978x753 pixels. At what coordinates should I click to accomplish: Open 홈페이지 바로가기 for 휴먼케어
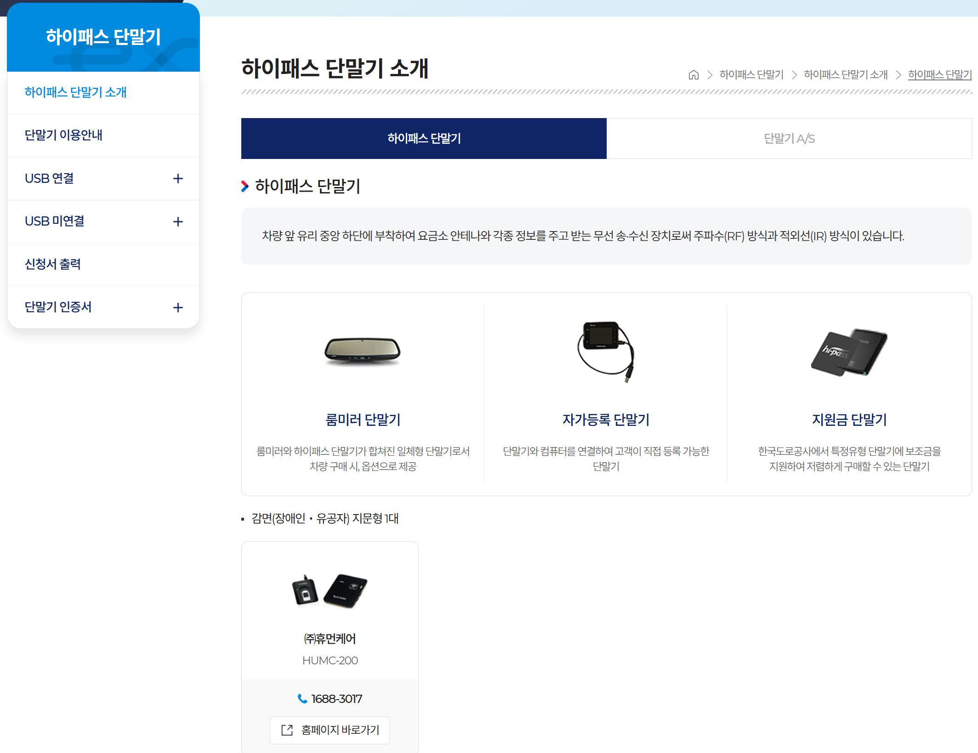pos(330,730)
